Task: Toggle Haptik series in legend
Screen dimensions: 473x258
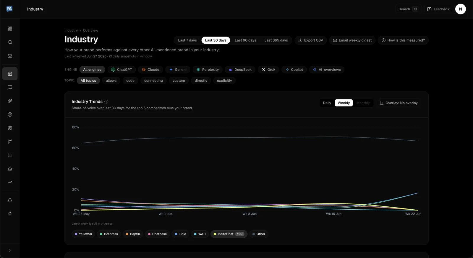Action: point(133,234)
